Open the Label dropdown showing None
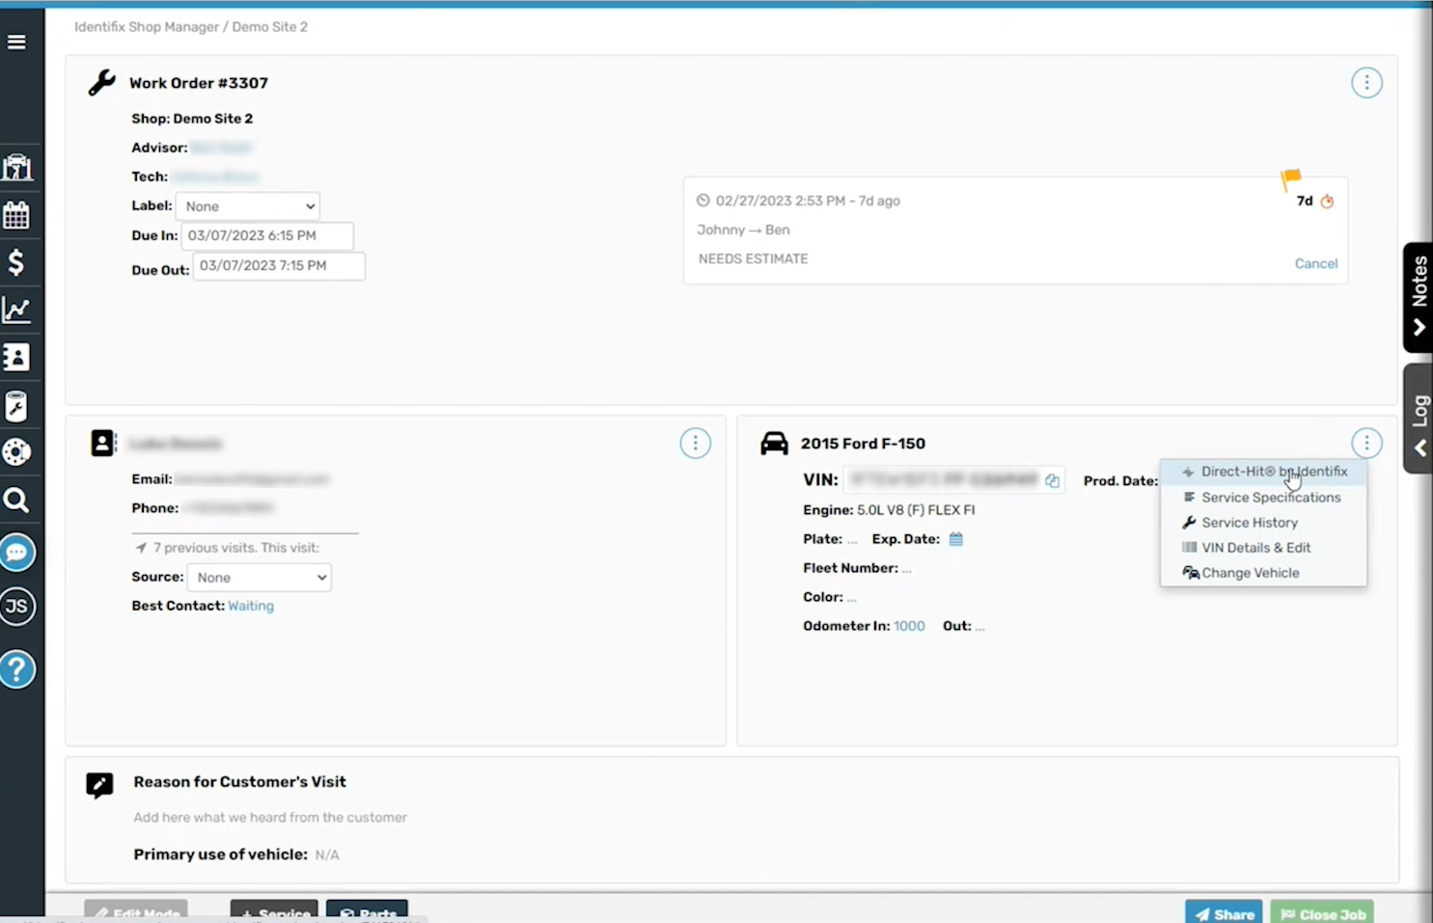Image resolution: width=1433 pixels, height=923 pixels. (x=247, y=205)
